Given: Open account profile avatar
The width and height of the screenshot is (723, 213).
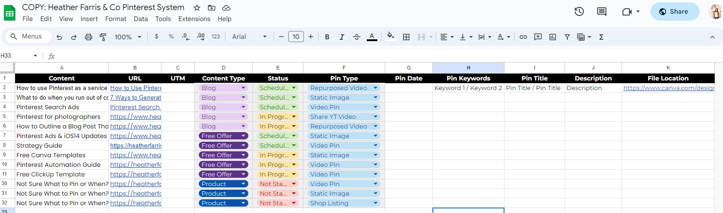Looking at the screenshot, I should pos(715,11).
